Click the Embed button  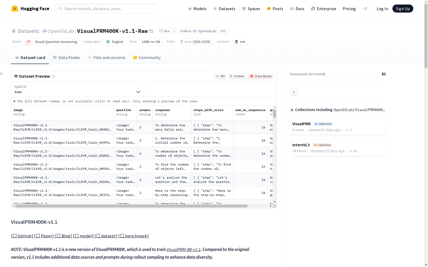237,76
